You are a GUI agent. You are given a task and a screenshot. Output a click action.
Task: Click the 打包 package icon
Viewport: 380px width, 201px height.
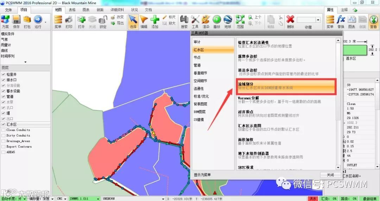(27, 22)
